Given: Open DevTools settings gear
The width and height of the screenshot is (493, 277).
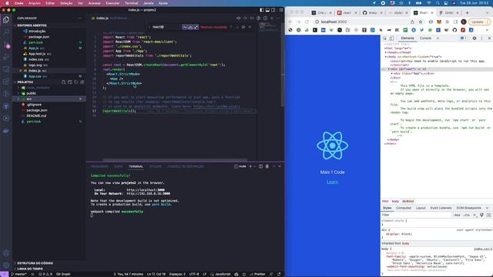Looking at the screenshot, I should coord(475,38).
